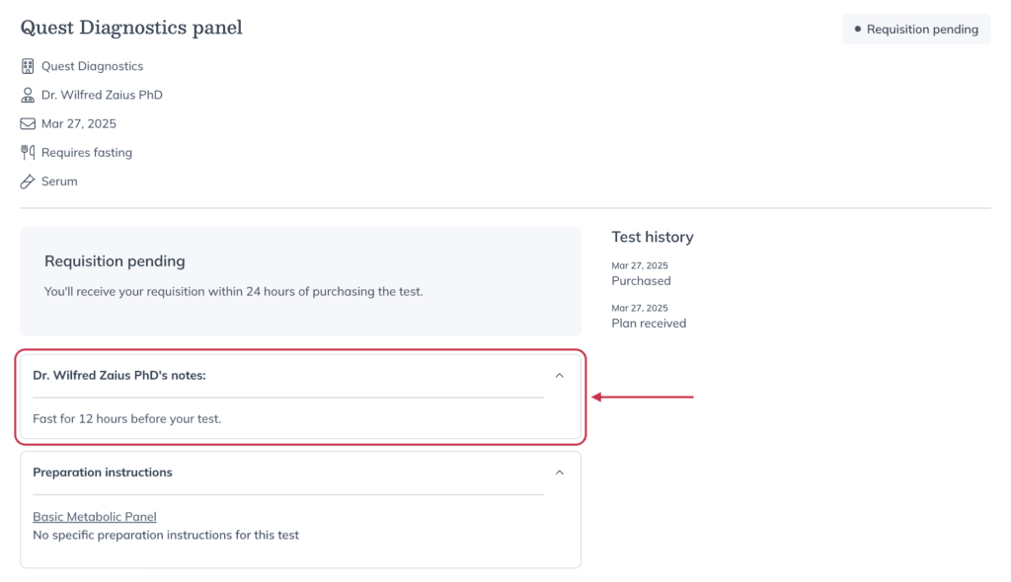Image resolution: width=1011 pixels, height=582 pixels.
Task: Click the practitioner person icon
Action: pos(27,95)
